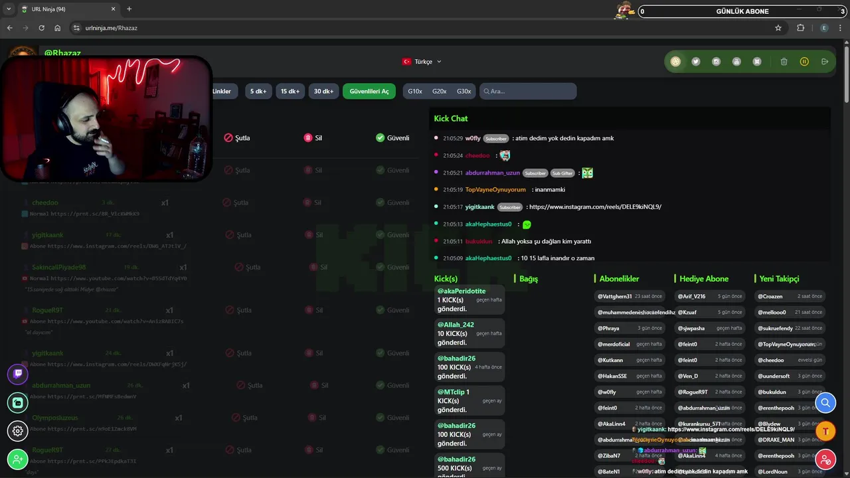Viewport: 850px width, 478px height.
Task: Open Chrome three-dot menu
Action: (x=841, y=28)
